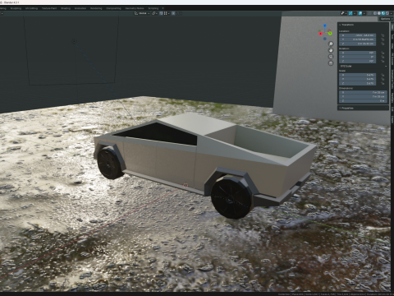Click the Scale Y field
The height and width of the screenshot is (296, 394).
358,79
